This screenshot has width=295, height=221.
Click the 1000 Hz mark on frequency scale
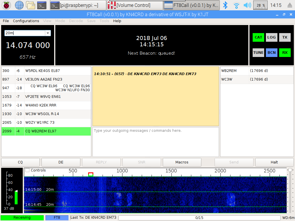coord(122,171)
